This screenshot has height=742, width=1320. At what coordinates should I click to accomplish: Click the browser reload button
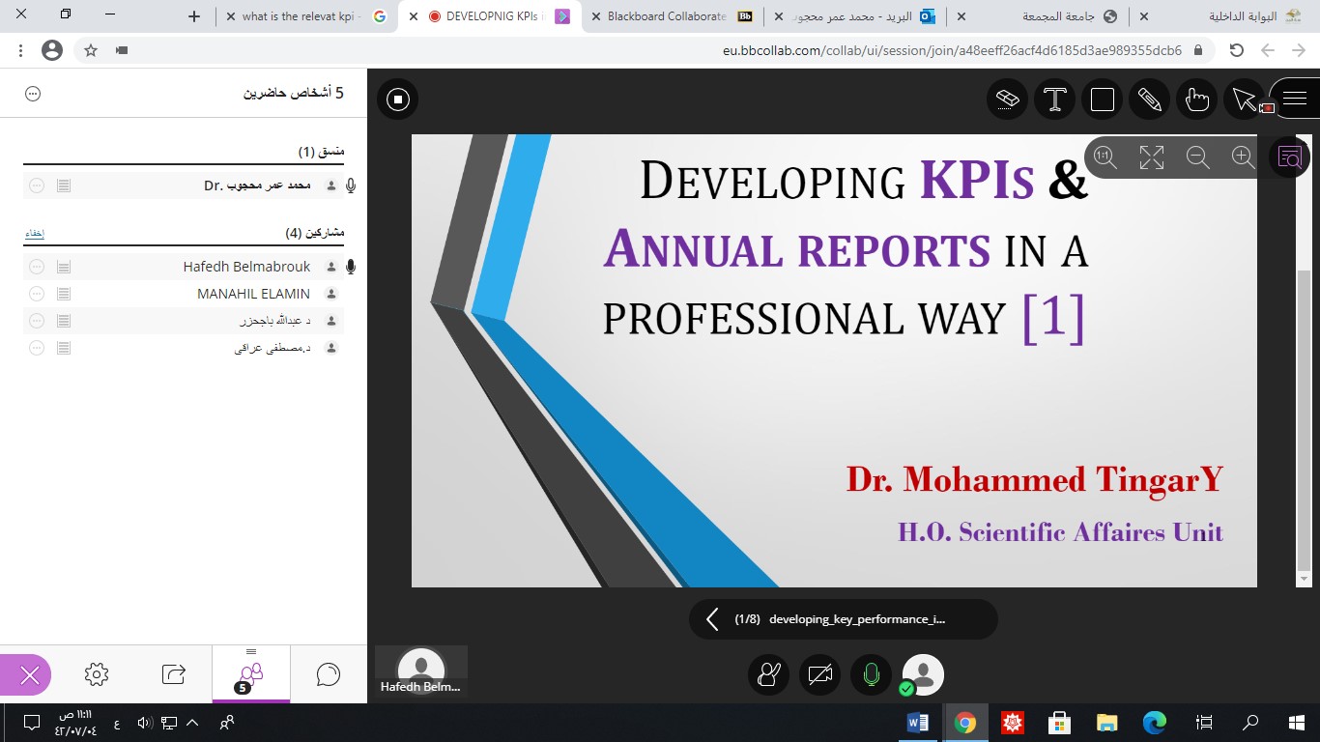(1236, 50)
